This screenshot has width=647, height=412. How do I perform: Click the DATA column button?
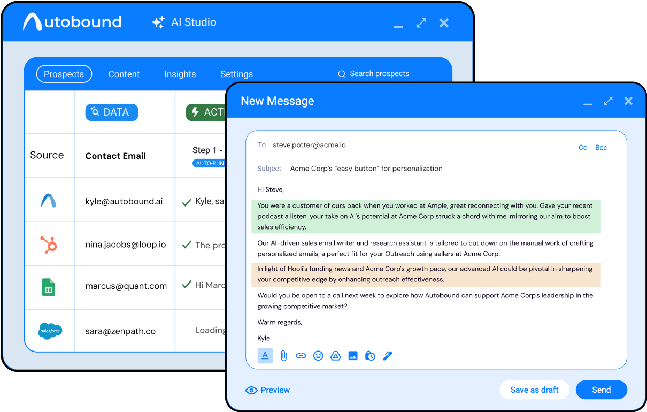(112, 112)
